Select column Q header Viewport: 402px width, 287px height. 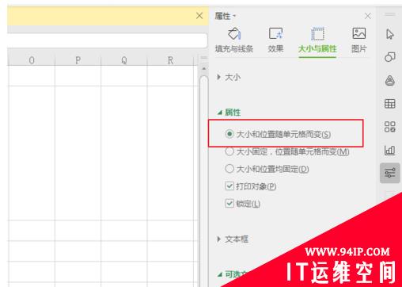coord(124,60)
